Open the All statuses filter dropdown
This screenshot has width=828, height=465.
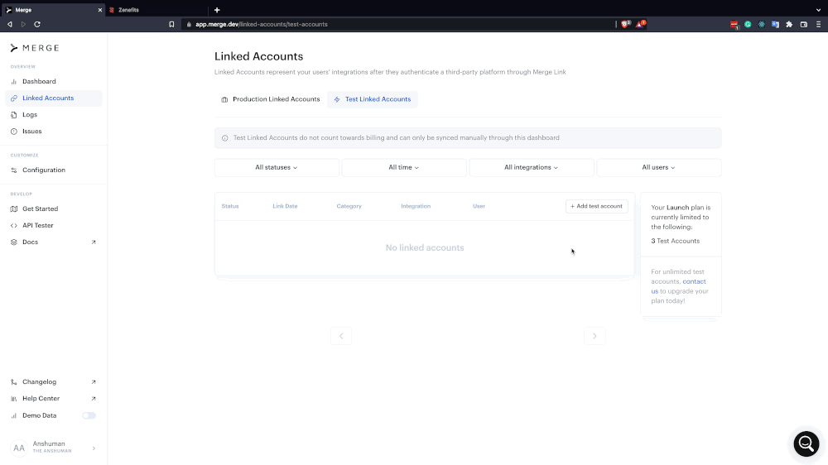pos(277,167)
